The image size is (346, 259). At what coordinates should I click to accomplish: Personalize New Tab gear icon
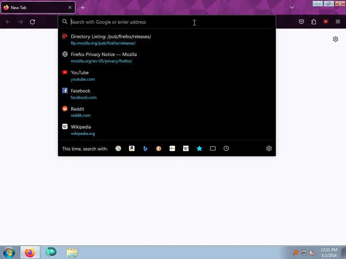pyautogui.click(x=336, y=39)
